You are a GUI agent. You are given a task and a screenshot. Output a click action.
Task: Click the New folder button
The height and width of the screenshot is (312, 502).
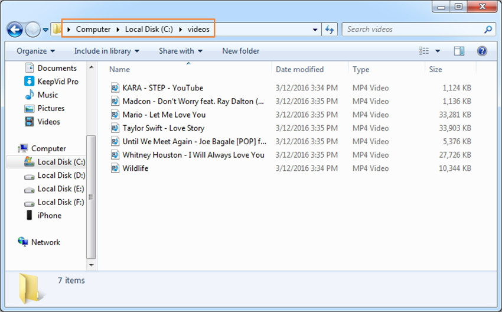(x=240, y=51)
